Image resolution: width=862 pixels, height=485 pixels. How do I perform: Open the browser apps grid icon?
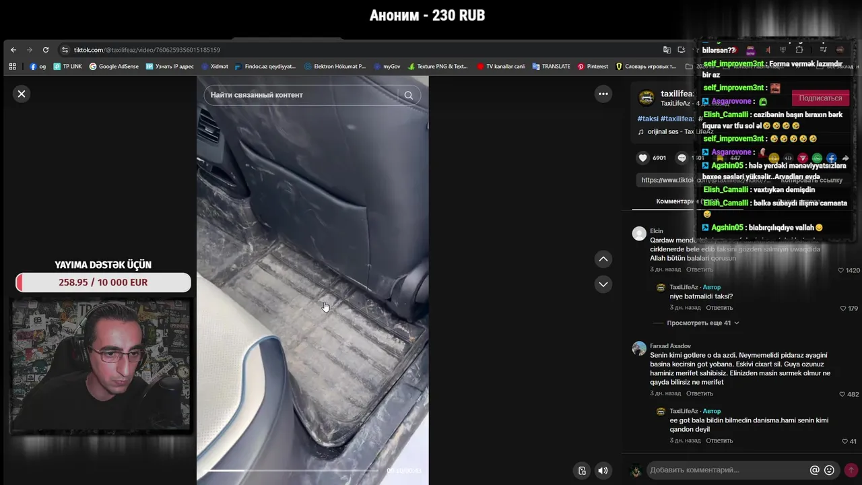tap(12, 67)
